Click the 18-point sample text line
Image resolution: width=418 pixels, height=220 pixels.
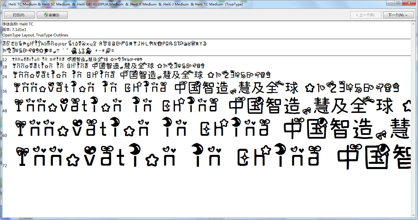click(x=109, y=66)
